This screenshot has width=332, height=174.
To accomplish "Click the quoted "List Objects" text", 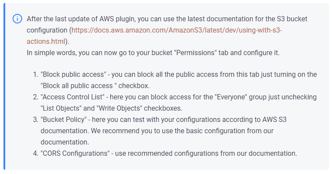I will click(61, 108).
